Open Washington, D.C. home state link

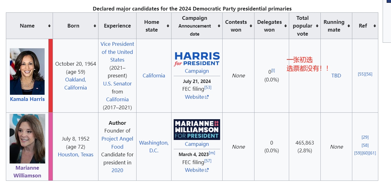[x=154, y=147]
